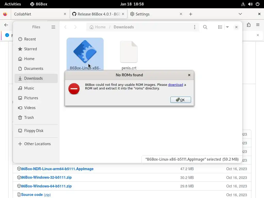Click Home in the path bar
The image size is (264, 198).
tap(98, 27)
